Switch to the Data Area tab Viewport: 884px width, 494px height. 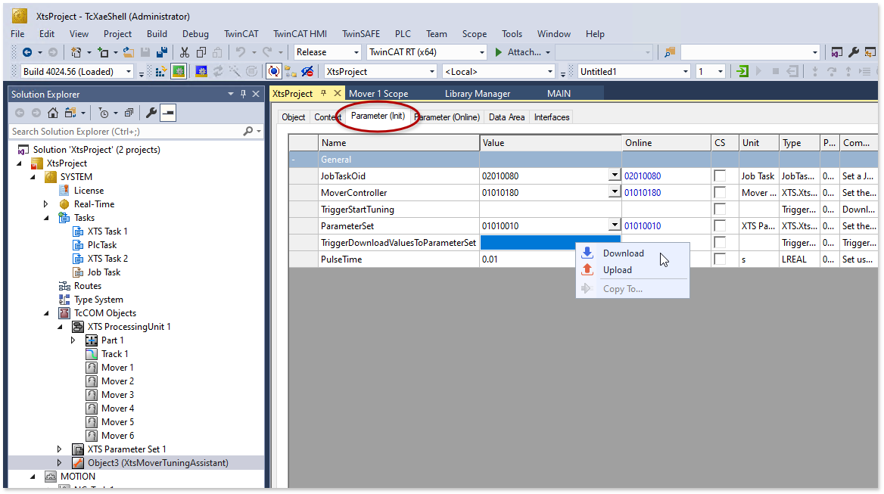(506, 117)
